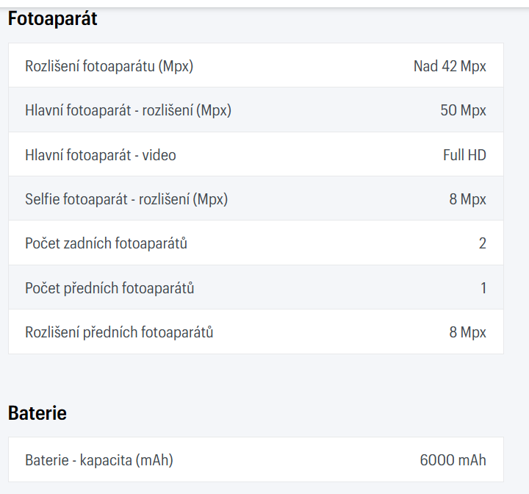Click '8 Mpx' in Rozlišení předních fotoaparátů row
Viewport: 529px width, 494px height.
(468, 332)
